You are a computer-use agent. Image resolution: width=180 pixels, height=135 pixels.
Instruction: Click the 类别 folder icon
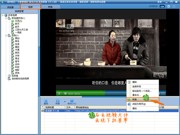coord(9,35)
